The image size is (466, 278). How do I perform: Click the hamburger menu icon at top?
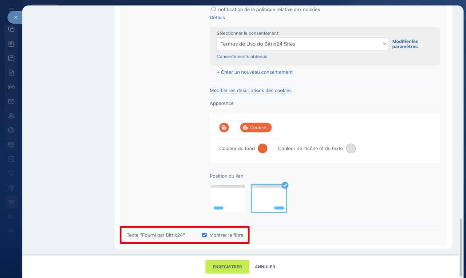click(11, 9)
